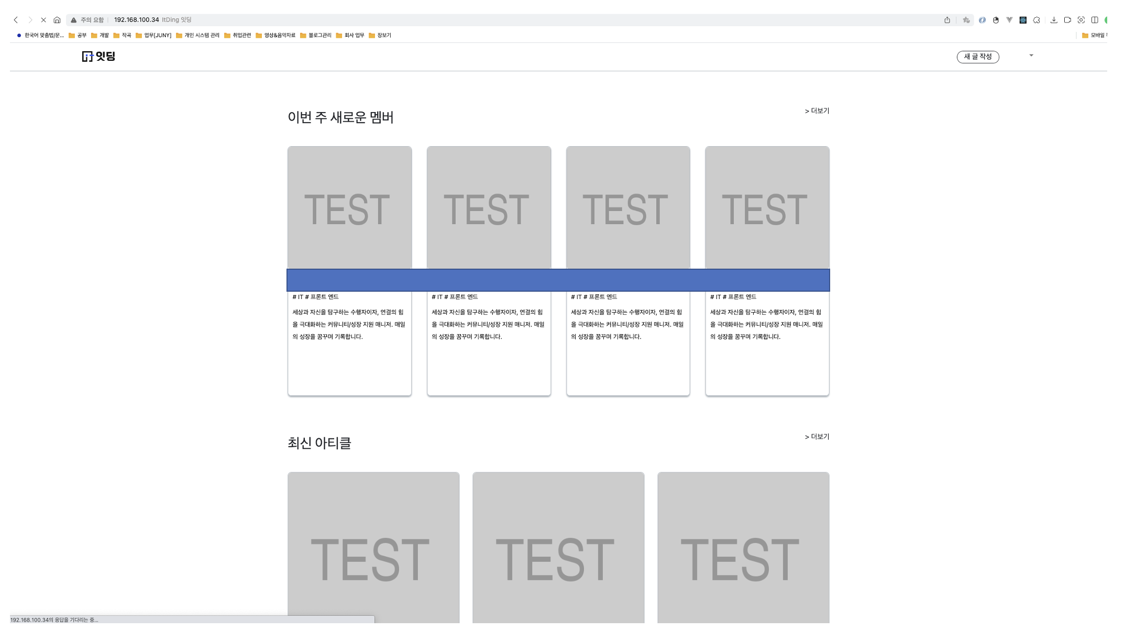Click the 새 글 작성 button

(x=978, y=57)
